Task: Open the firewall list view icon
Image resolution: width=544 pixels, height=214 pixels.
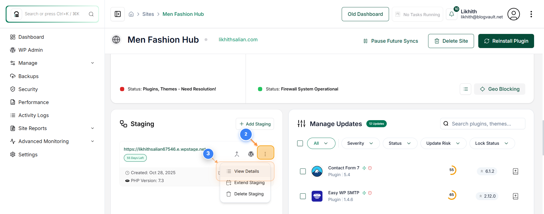Action: coord(466,89)
